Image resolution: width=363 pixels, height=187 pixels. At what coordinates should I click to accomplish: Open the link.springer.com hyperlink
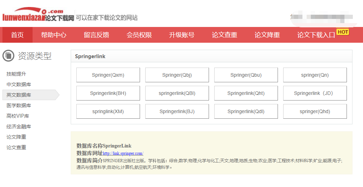click(123, 153)
